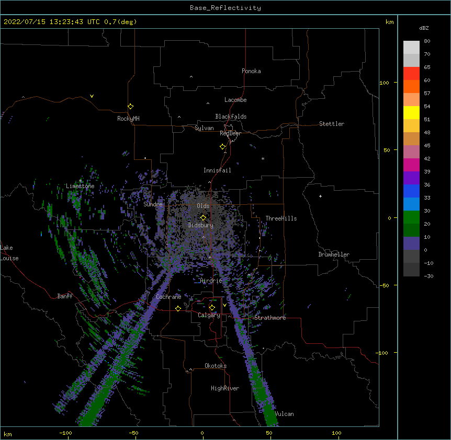The image size is (451, 440).
Task: Click the Blackfalds city label
Action: tap(231, 117)
